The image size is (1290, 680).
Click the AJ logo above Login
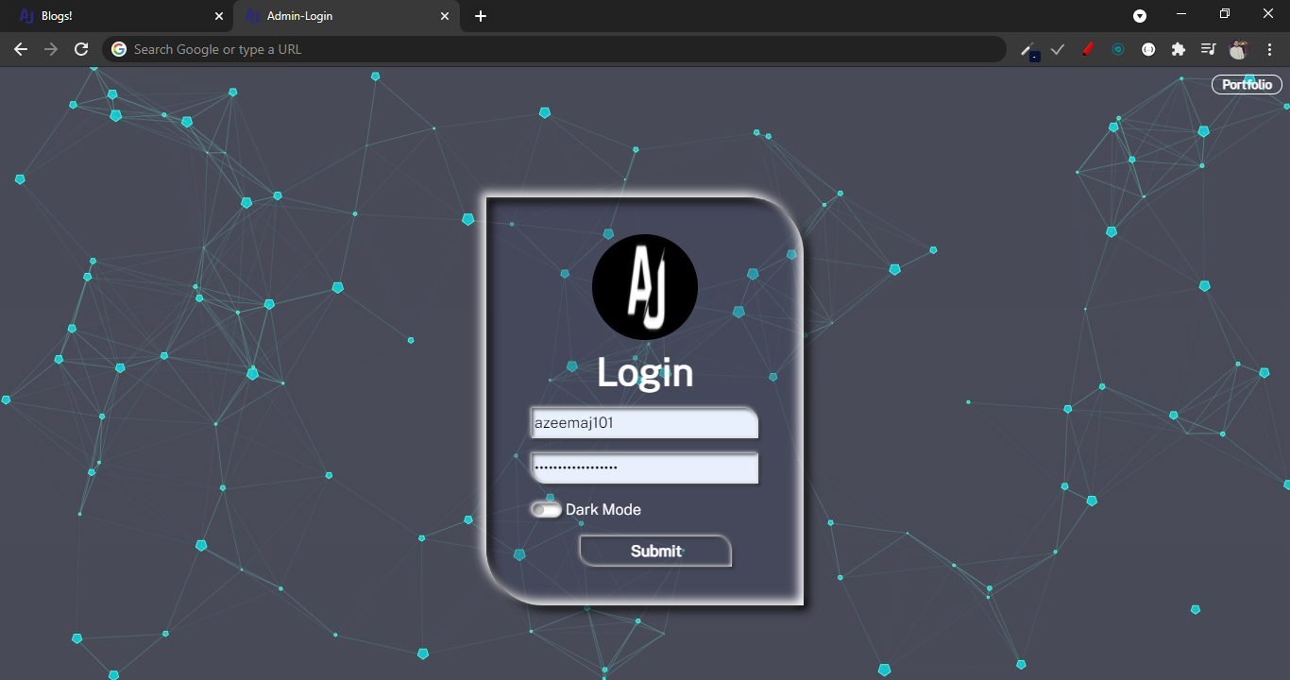(x=645, y=287)
